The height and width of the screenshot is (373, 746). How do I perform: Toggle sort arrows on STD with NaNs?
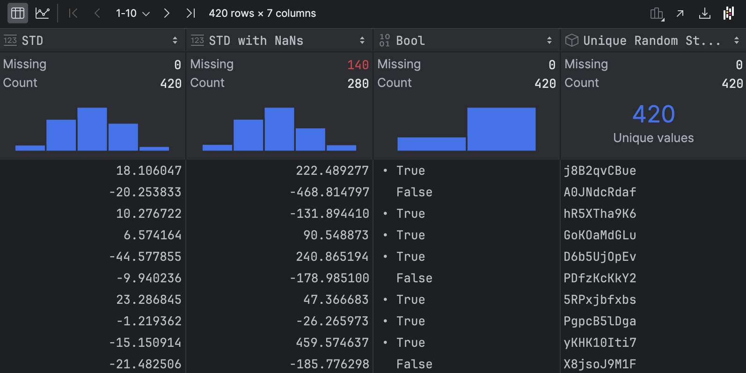pyautogui.click(x=362, y=41)
